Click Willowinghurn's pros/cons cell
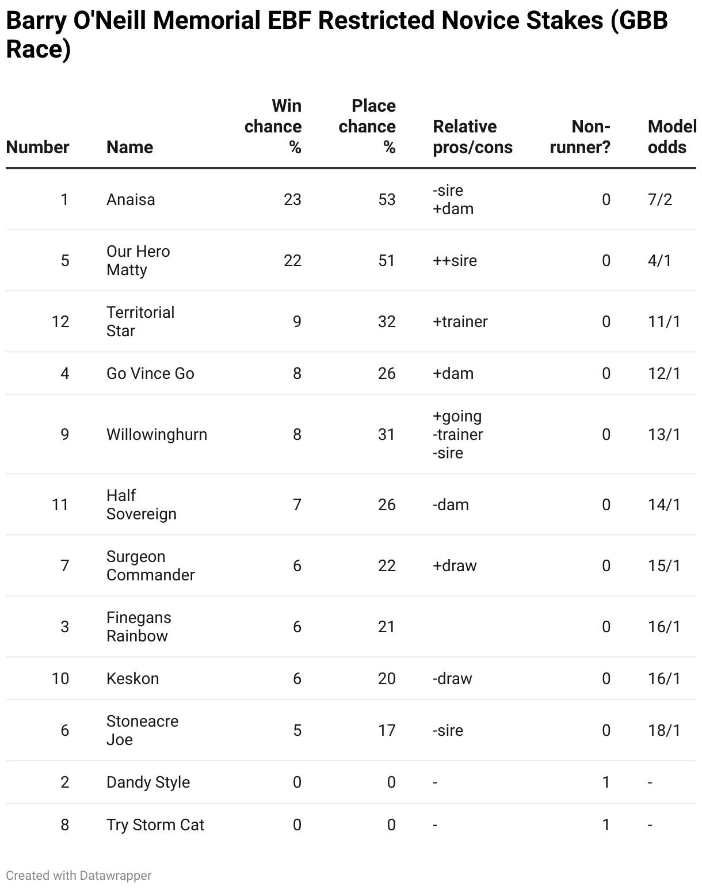This screenshot has width=702, height=889. (457, 434)
